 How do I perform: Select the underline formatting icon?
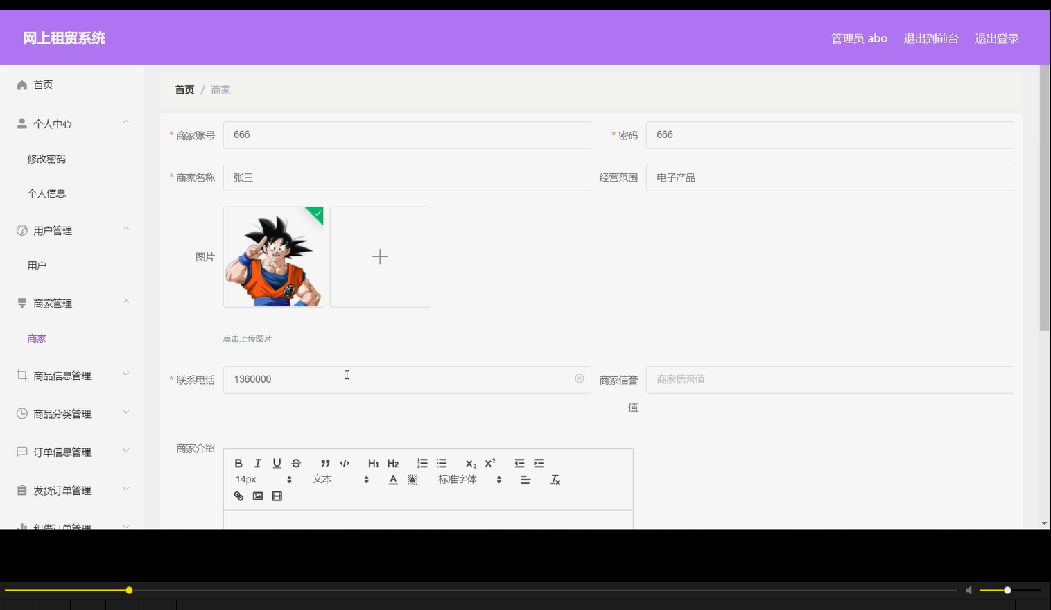(277, 463)
